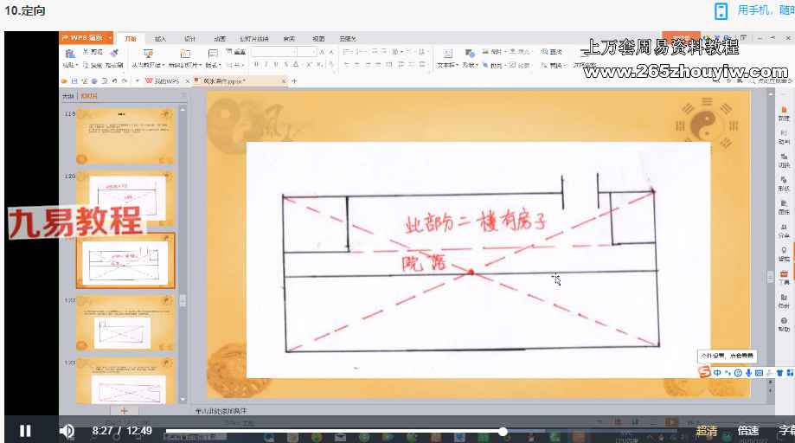Mute the video volume speaker icon

point(67,430)
